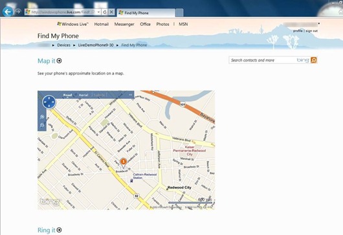343x235 pixels.
Task: Click the arrow icon next to Ring it
Action: (59, 230)
